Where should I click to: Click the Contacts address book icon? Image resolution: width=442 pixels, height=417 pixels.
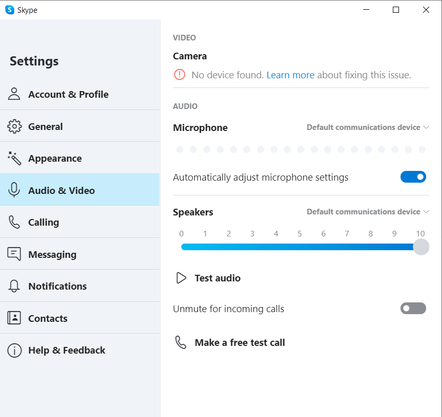14,318
